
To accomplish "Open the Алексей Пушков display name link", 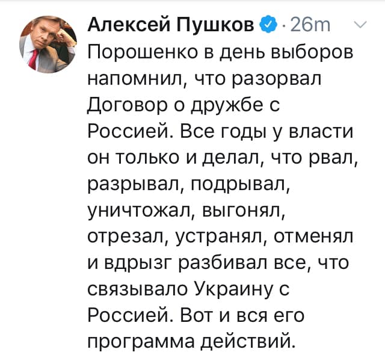I will [171, 25].
